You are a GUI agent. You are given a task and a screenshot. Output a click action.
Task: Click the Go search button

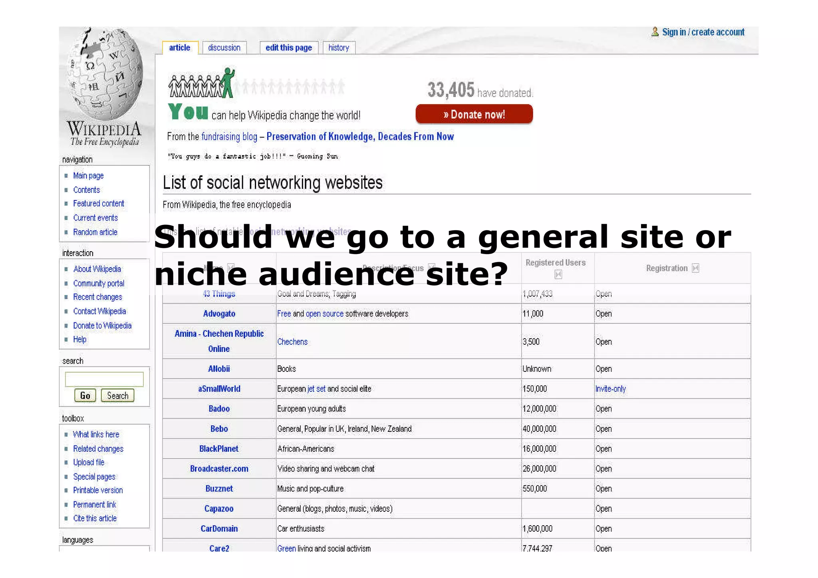85,395
